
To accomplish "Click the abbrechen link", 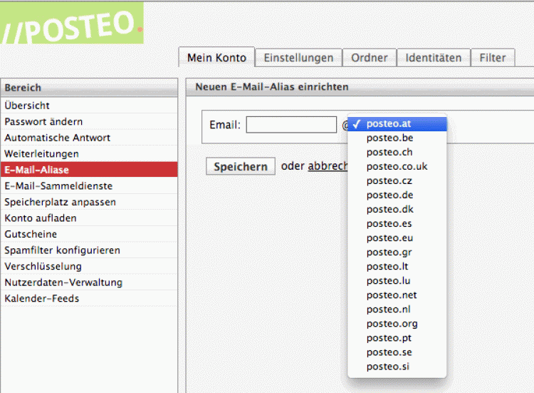I will click(x=328, y=165).
